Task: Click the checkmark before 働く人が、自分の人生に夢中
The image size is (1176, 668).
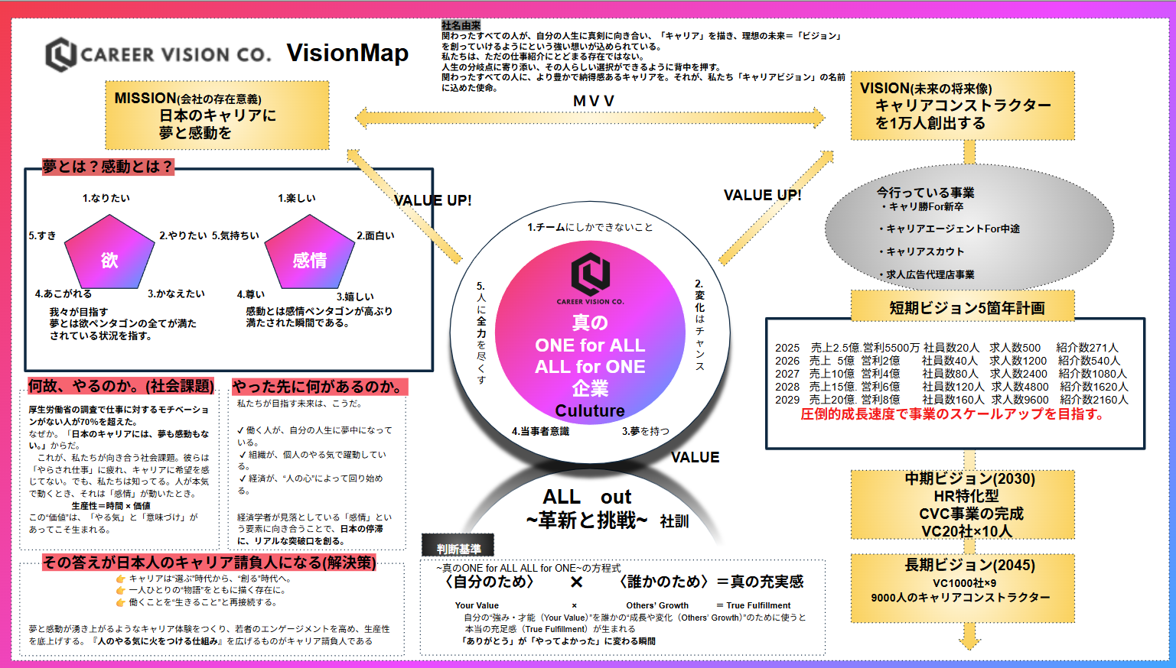Action: 241,431
